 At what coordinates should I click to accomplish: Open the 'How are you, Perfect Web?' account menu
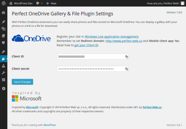163,3
